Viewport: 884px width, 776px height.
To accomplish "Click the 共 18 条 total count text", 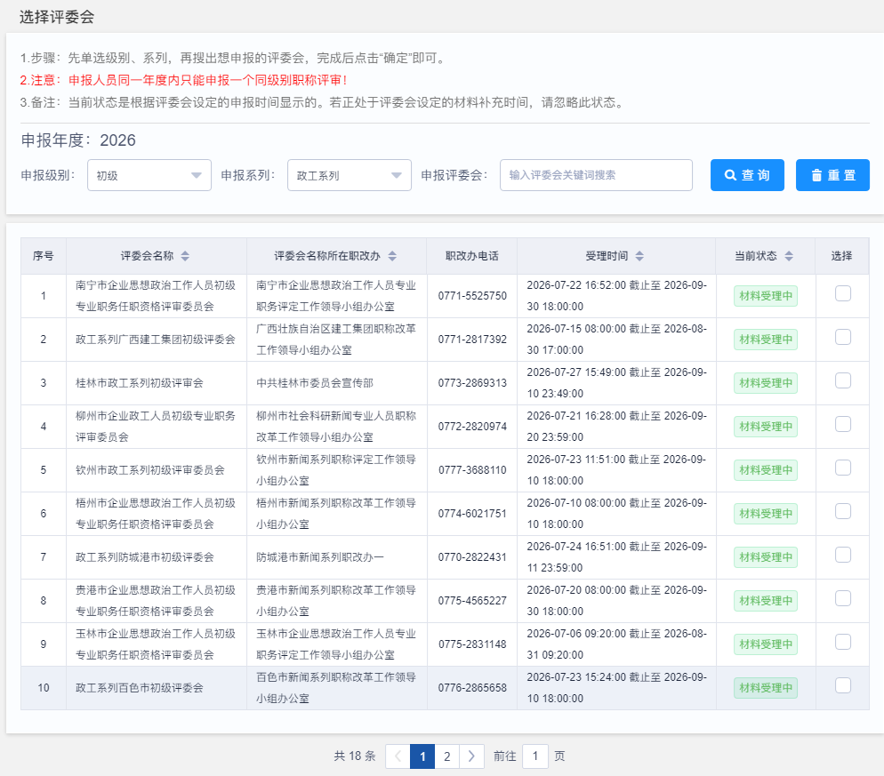I will tap(355, 756).
